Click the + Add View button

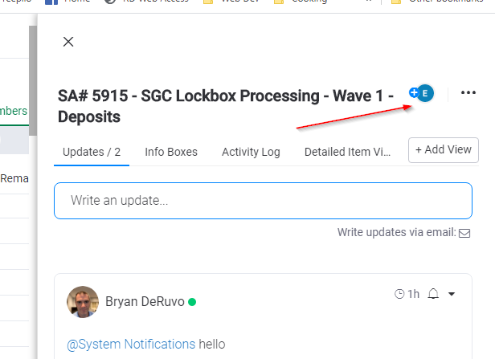(x=444, y=150)
